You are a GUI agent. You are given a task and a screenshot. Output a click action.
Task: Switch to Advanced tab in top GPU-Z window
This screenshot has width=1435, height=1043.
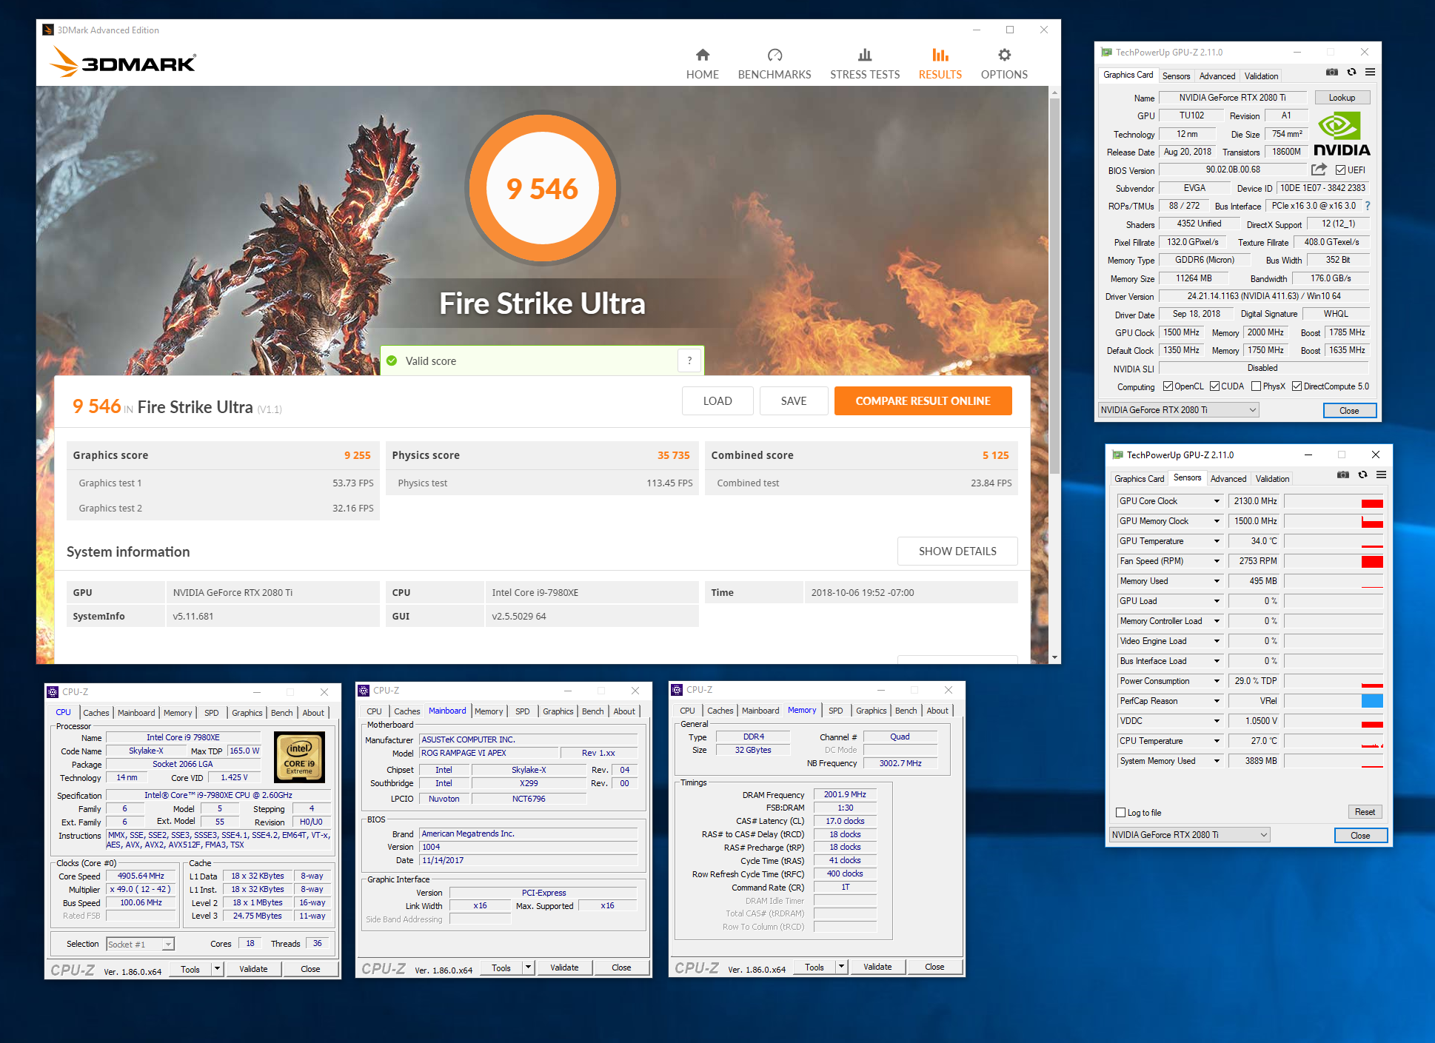[x=1217, y=76]
